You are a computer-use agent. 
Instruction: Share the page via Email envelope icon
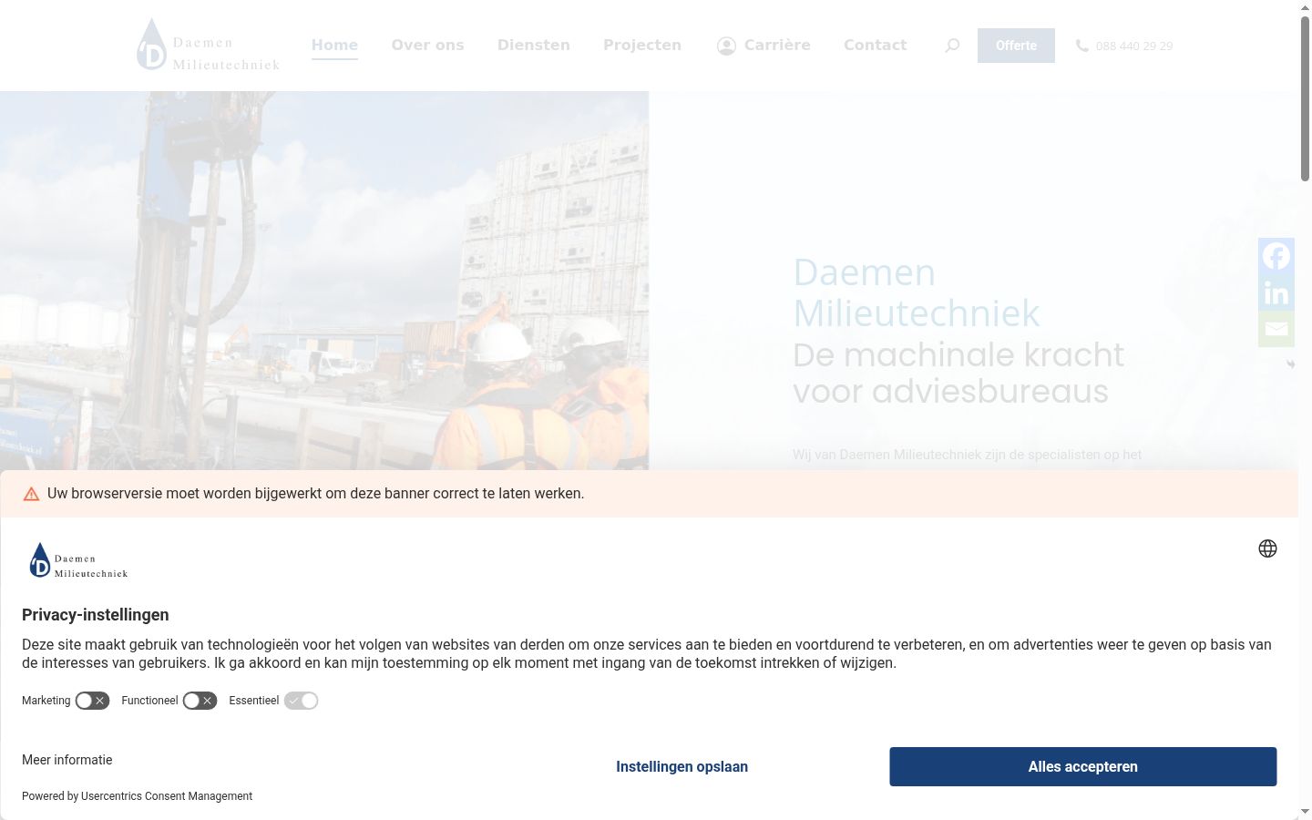click(1276, 329)
